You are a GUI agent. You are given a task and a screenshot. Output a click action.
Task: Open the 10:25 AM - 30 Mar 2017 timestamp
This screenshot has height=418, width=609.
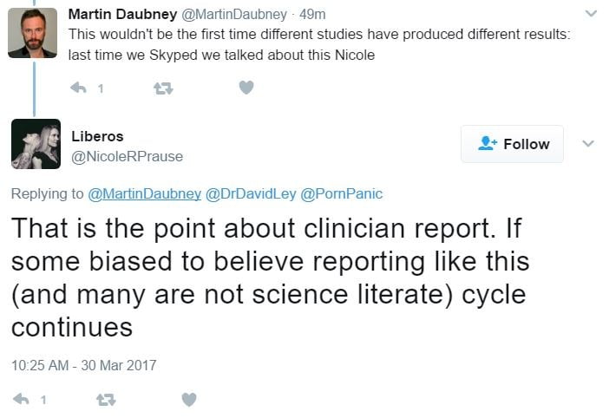tap(83, 365)
